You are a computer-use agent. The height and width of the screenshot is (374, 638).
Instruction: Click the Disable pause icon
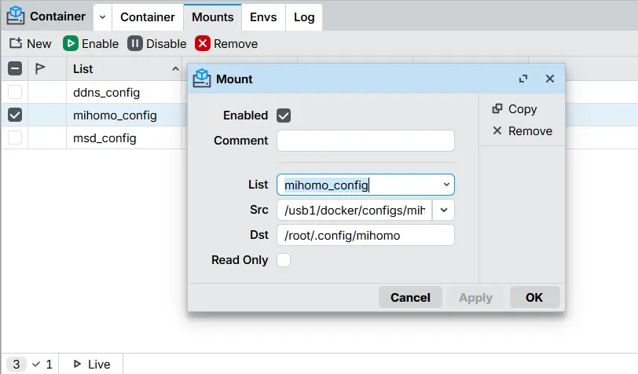tap(135, 44)
